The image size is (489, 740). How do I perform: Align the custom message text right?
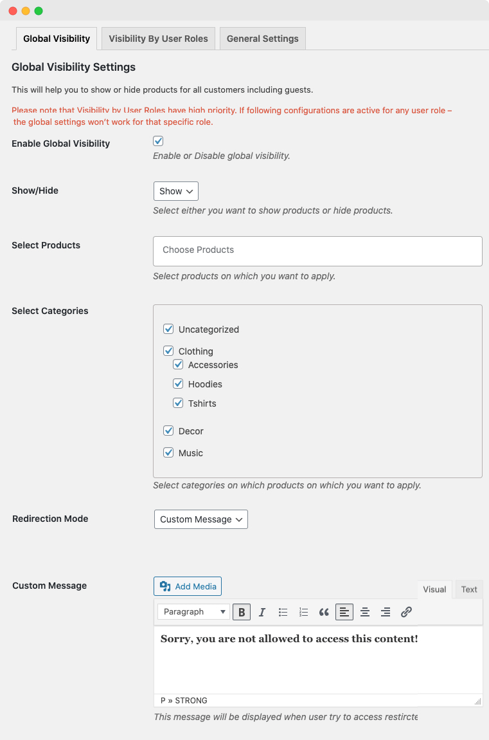386,612
